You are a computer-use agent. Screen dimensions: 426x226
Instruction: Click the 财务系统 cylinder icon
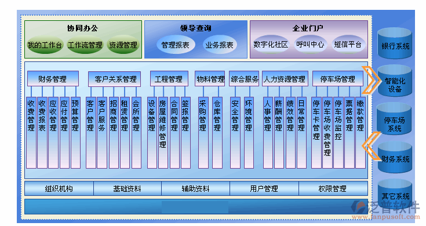(395, 157)
